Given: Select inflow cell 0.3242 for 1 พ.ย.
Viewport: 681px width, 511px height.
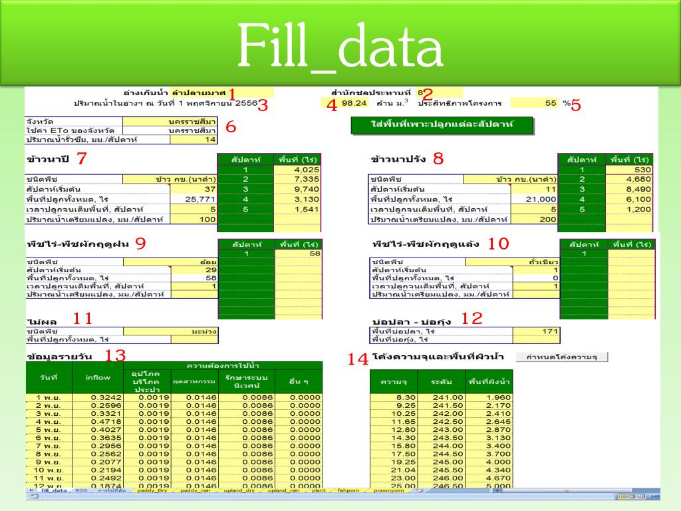Looking at the screenshot, I should [98, 397].
